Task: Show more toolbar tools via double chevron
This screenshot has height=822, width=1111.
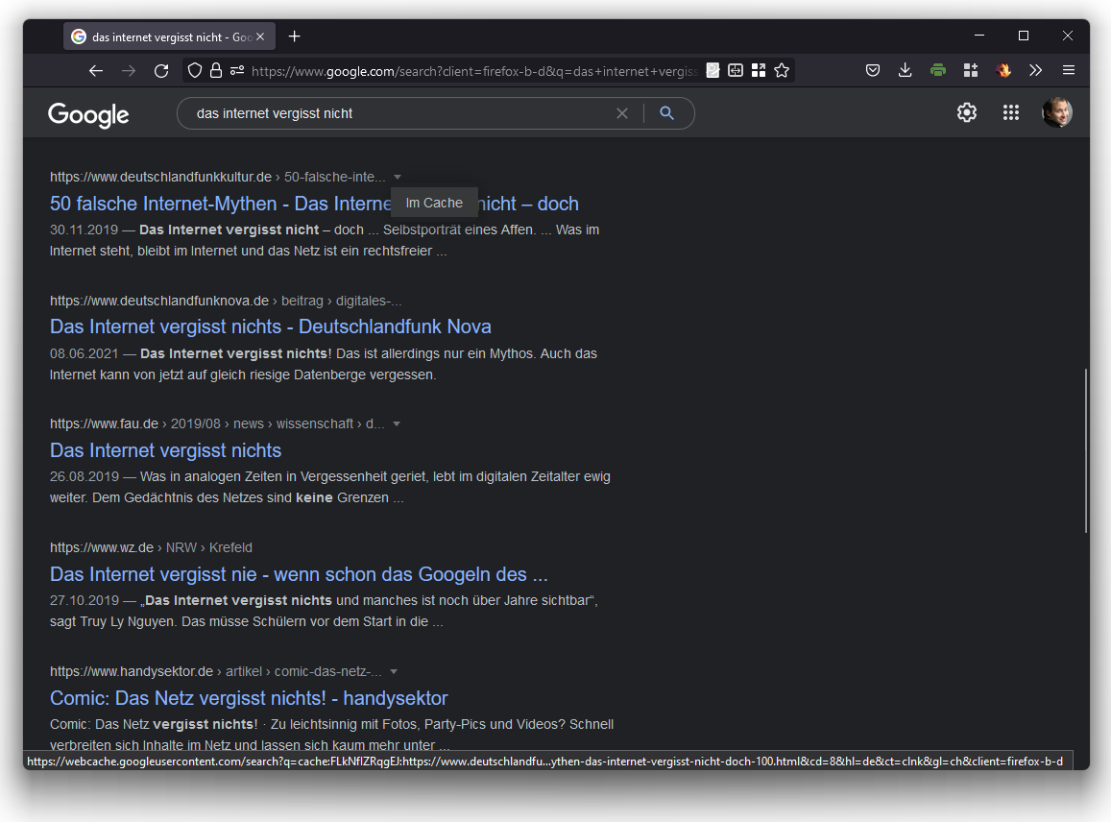Action: pos(1035,70)
